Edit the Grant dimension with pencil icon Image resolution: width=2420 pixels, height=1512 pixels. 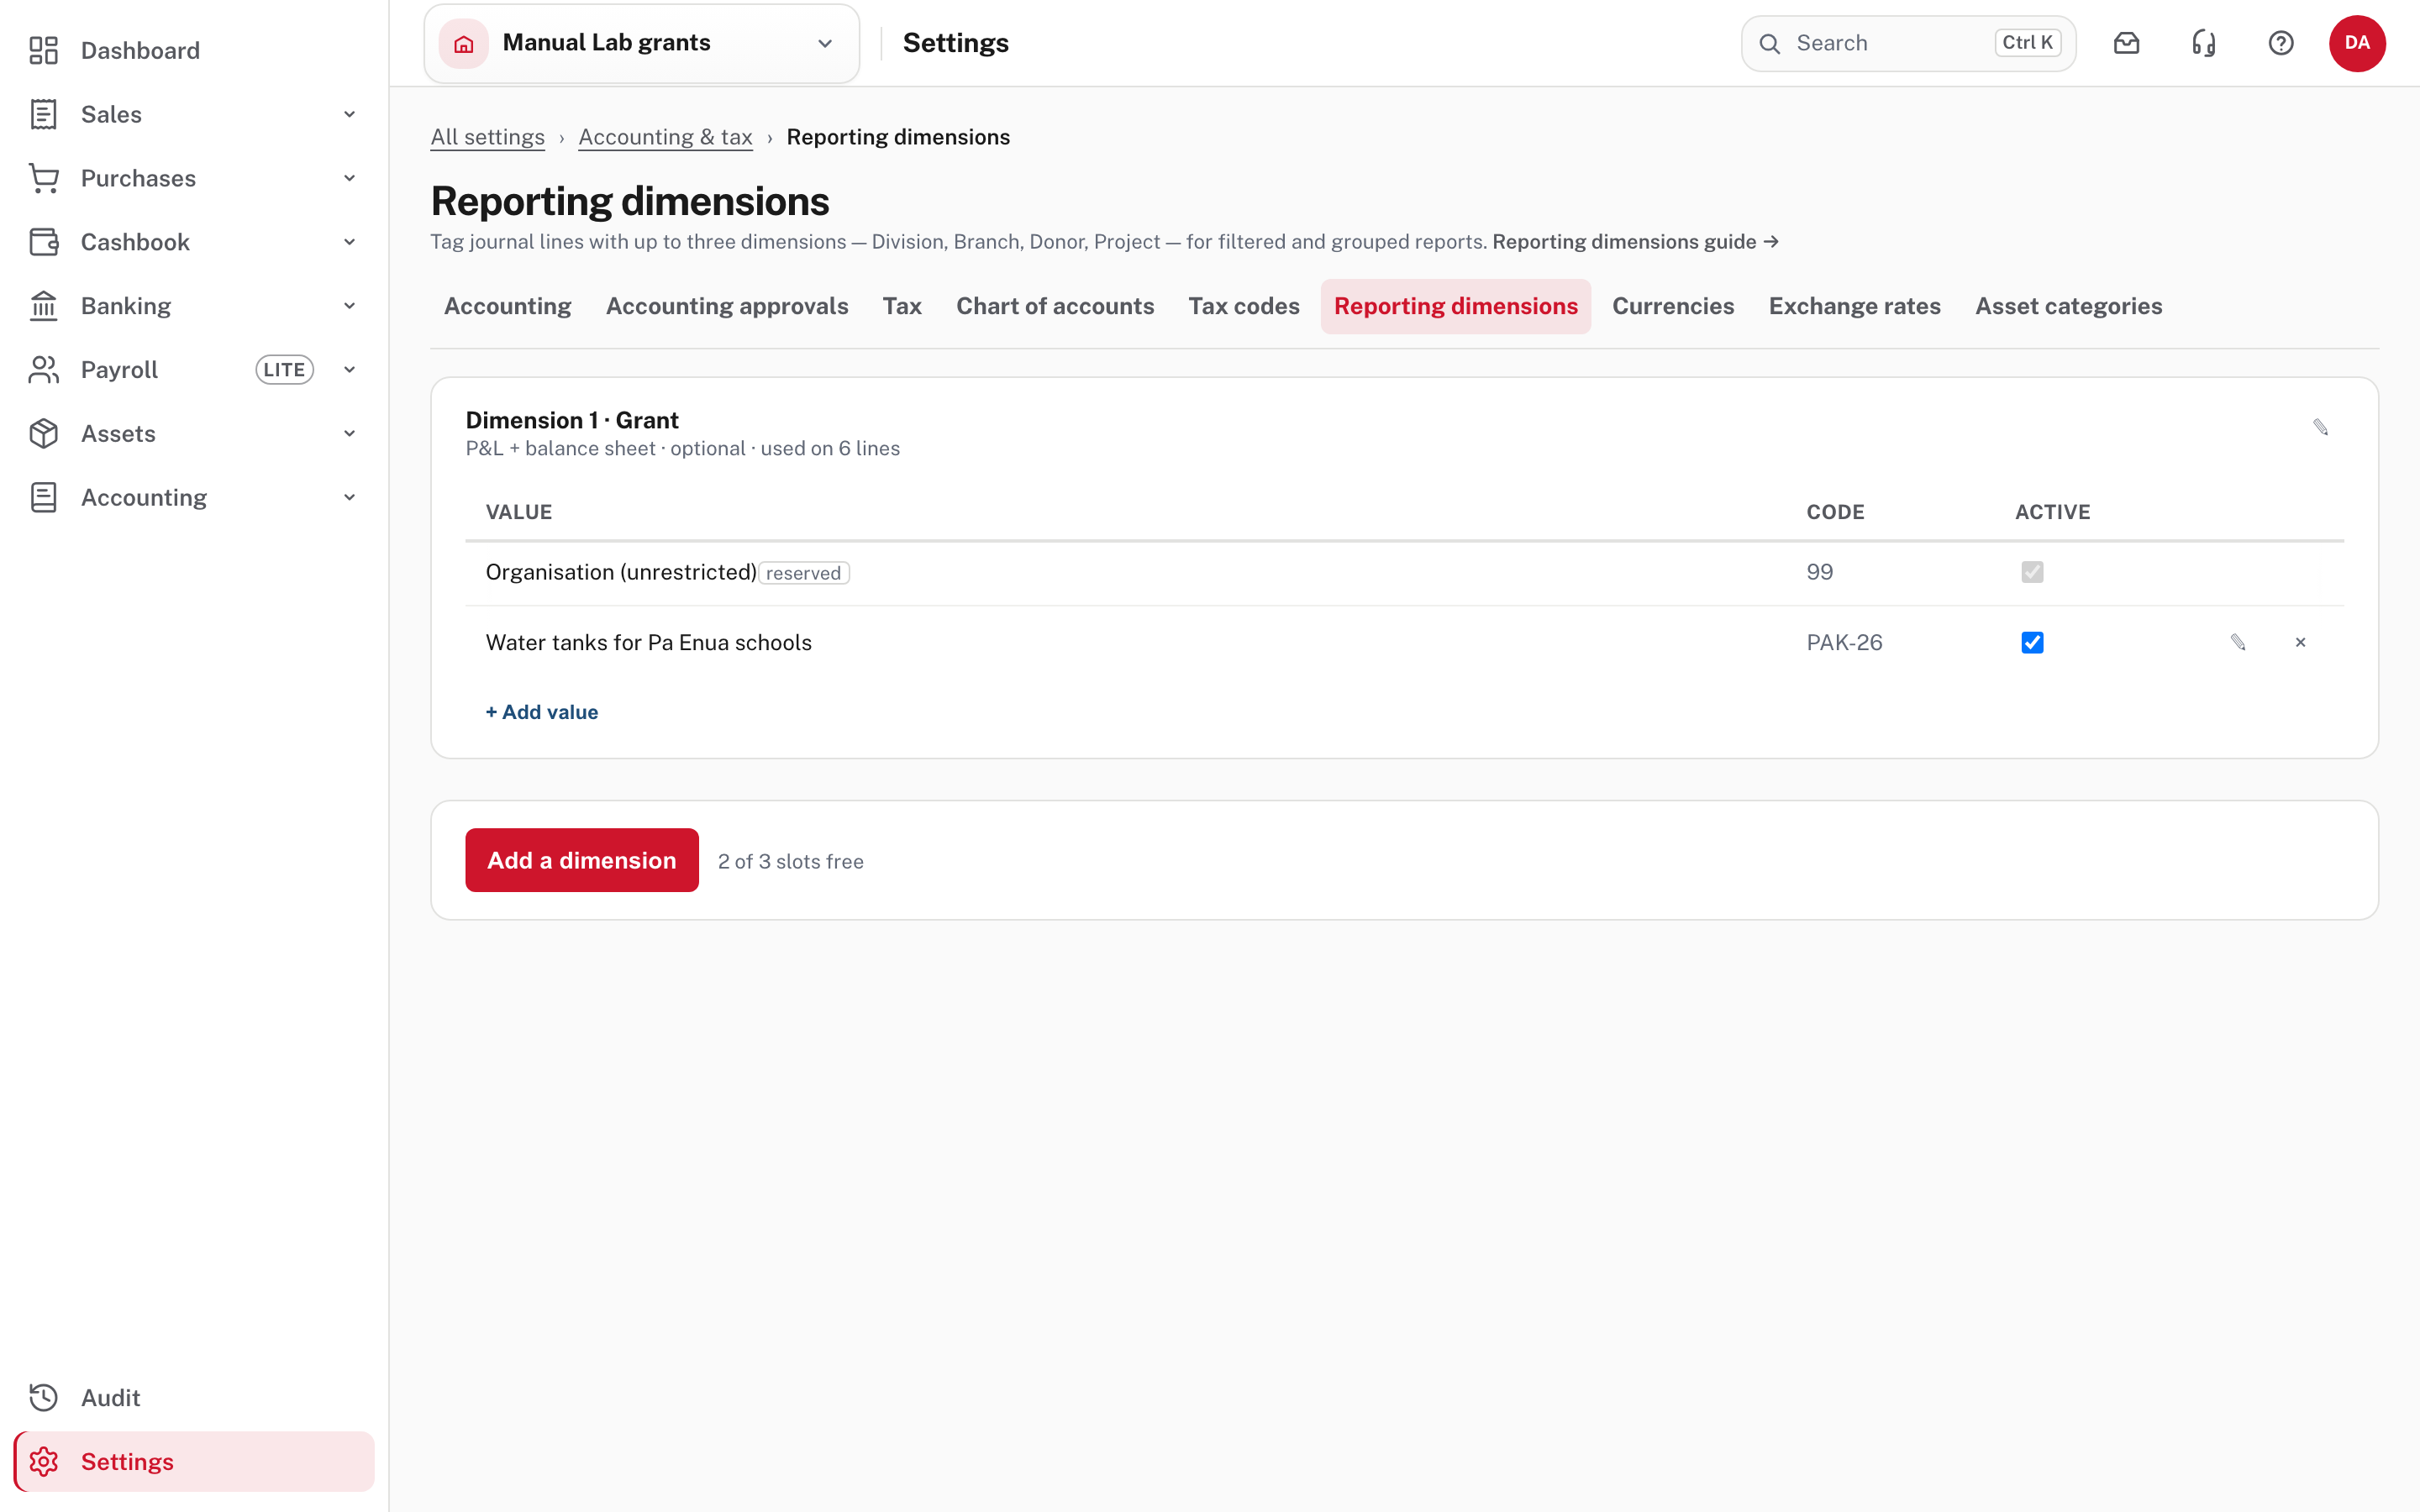click(x=2320, y=428)
